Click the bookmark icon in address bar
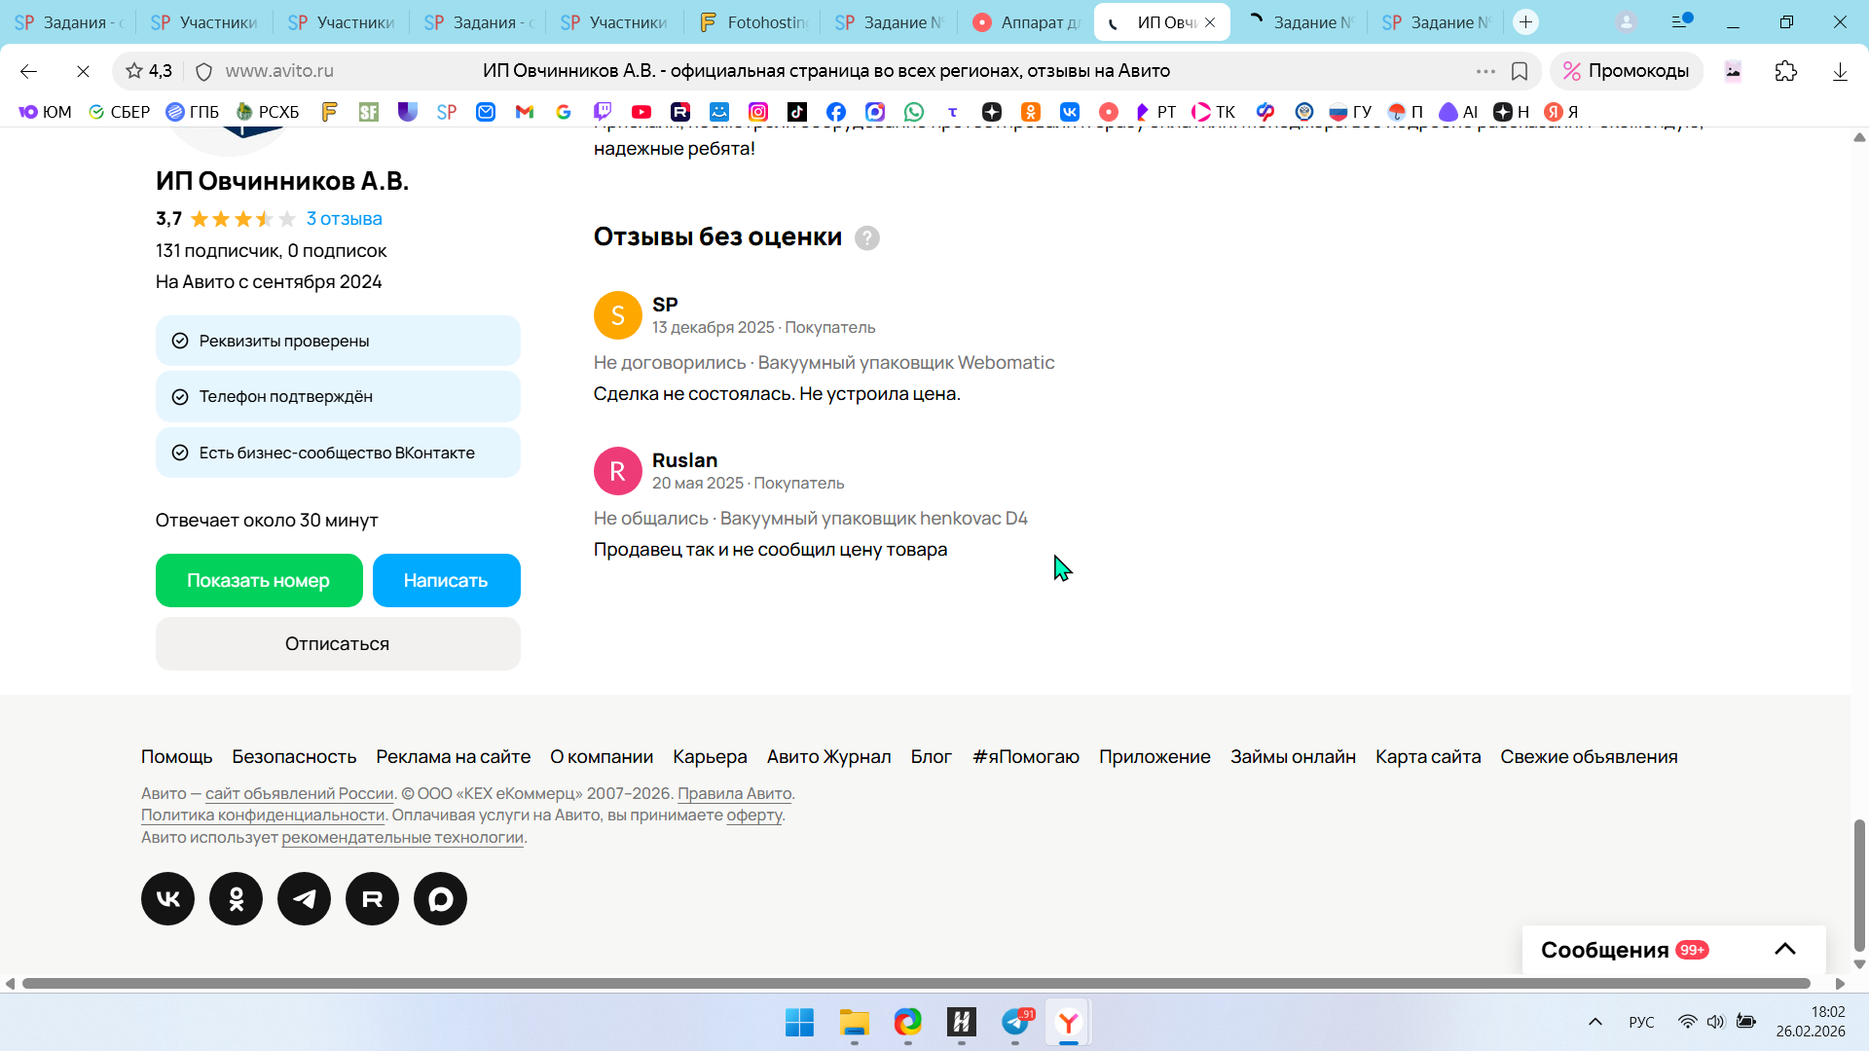The image size is (1869, 1051). click(1519, 71)
